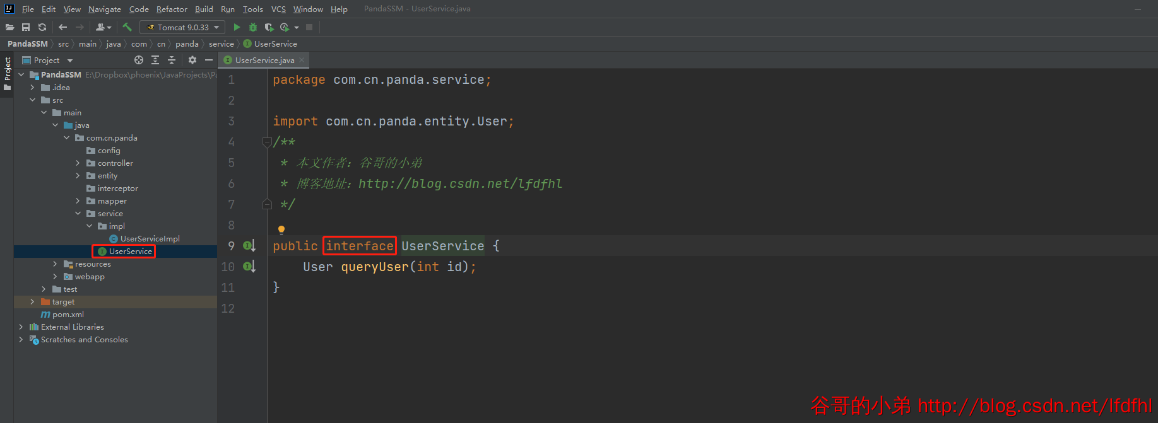Navigate forward with the right arrow
Screen dimensions: 1158x423
80,27
